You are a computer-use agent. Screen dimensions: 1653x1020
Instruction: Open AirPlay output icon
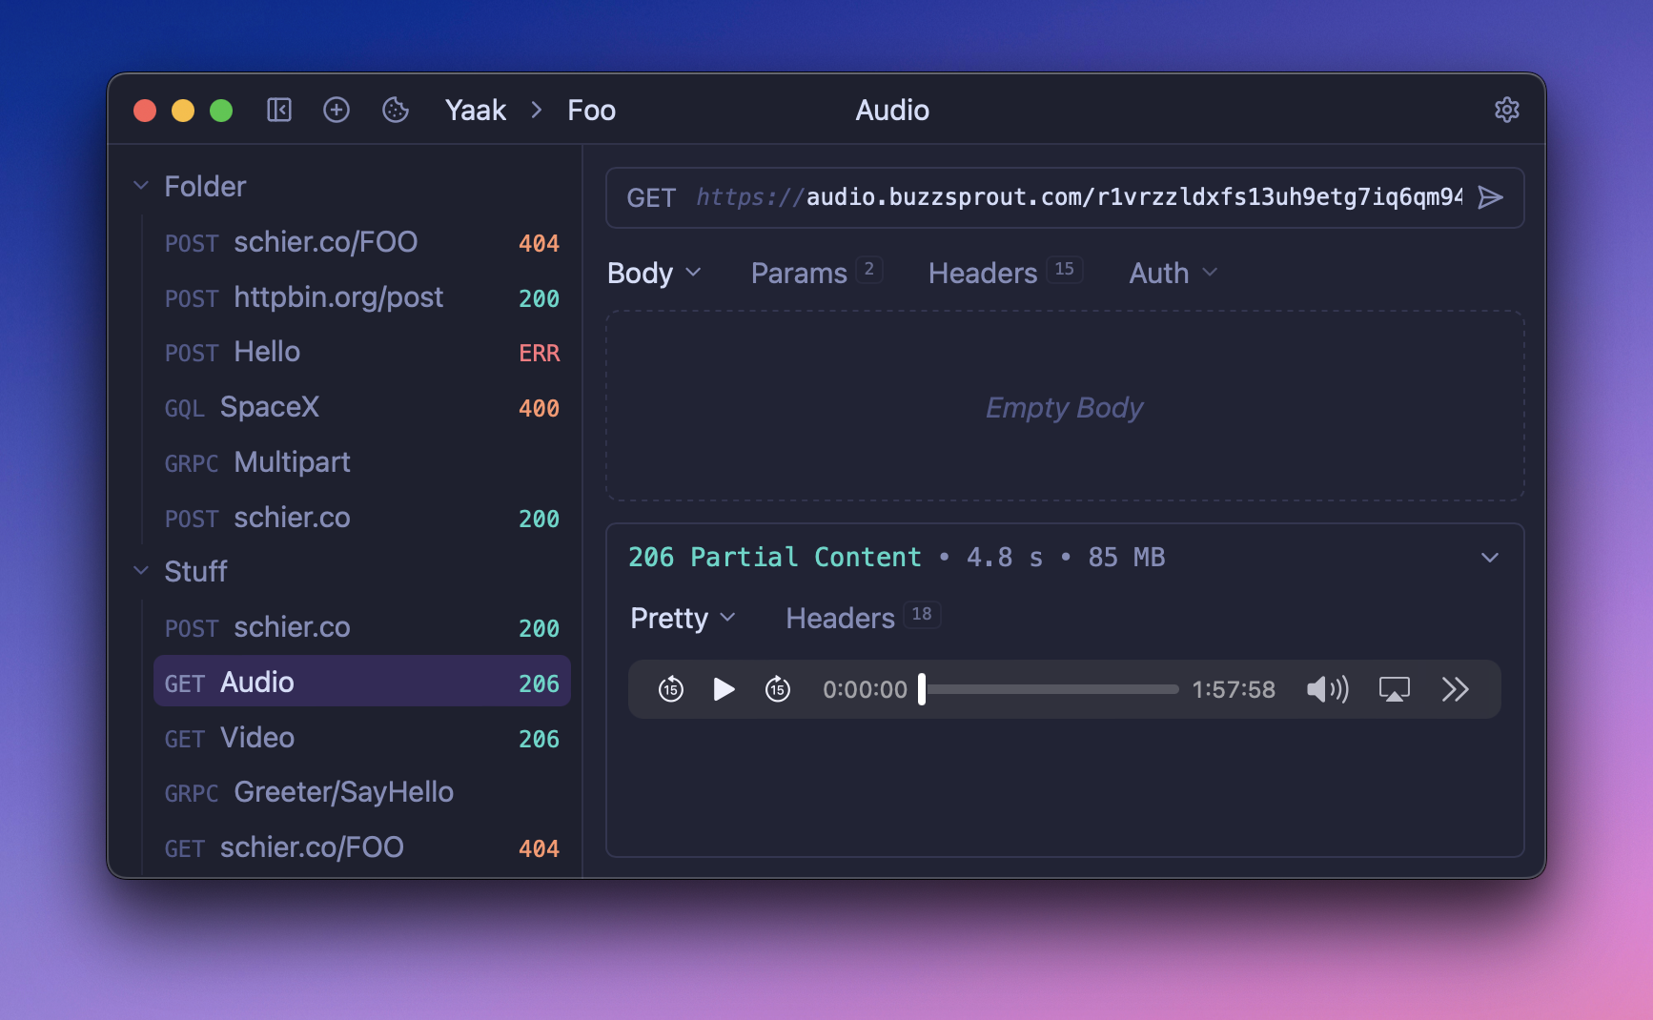pos(1395,689)
